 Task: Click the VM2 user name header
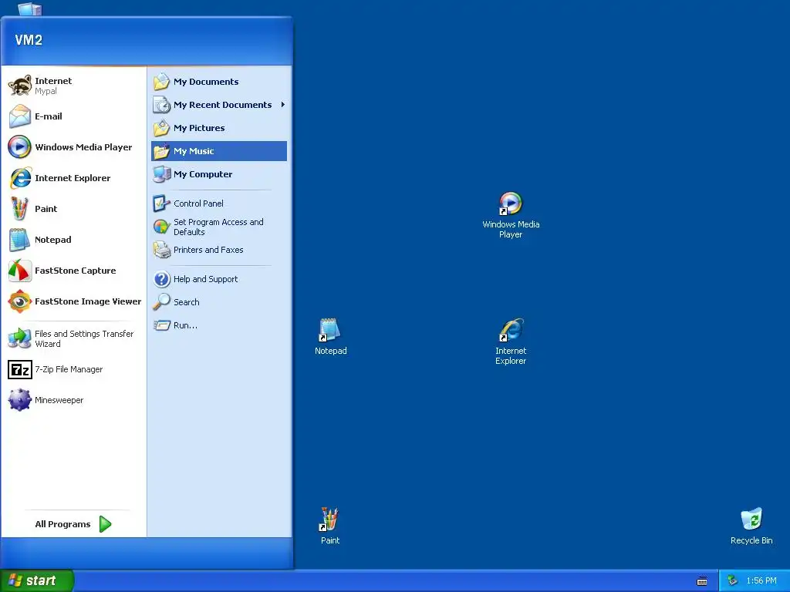point(29,40)
